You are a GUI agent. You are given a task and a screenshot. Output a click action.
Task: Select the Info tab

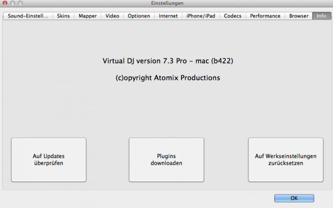[321, 16]
